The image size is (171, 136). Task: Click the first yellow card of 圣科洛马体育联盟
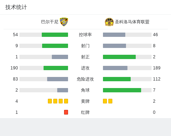click(105, 101)
